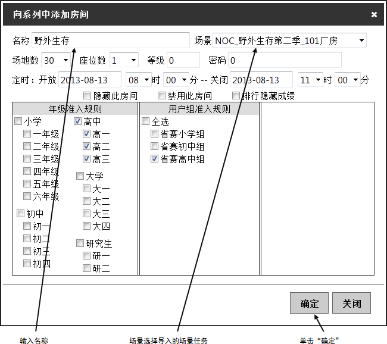The width and height of the screenshot is (387, 344).
Task: Check the 排行隐藏成绩 checkbox
Action: coord(236,95)
